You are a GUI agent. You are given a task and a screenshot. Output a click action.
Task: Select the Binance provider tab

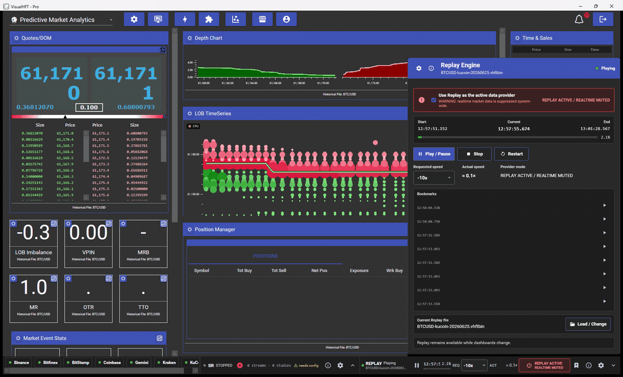(x=19, y=363)
